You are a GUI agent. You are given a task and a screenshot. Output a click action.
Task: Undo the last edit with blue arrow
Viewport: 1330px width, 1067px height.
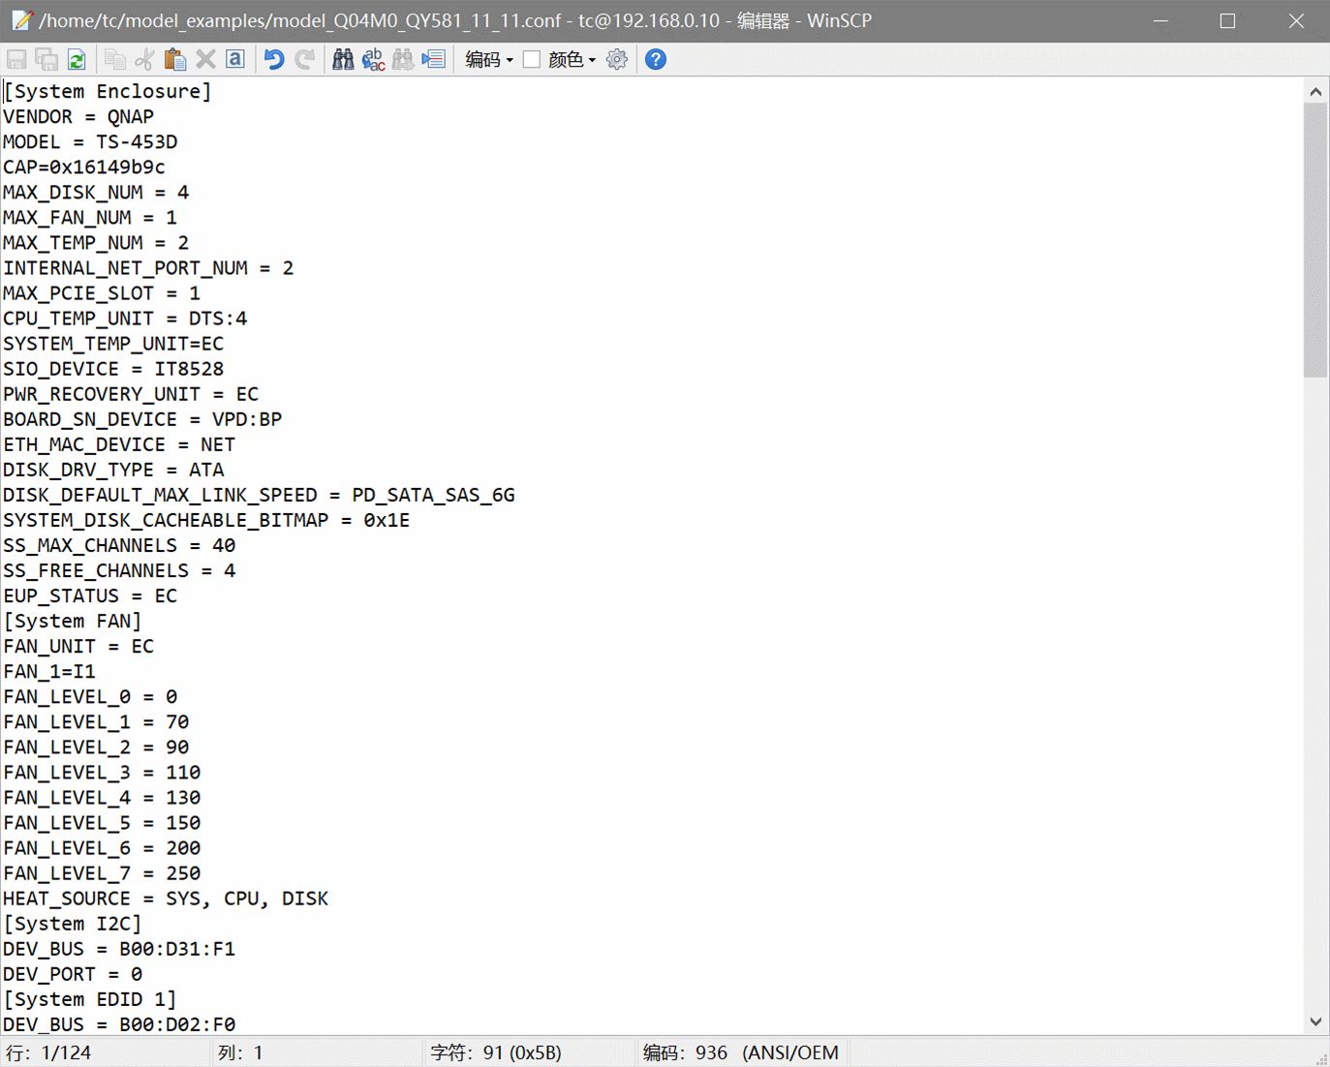274,59
